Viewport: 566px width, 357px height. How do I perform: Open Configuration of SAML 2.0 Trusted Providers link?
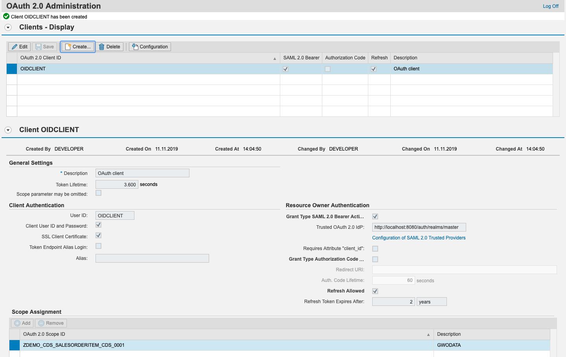coord(419,238)
